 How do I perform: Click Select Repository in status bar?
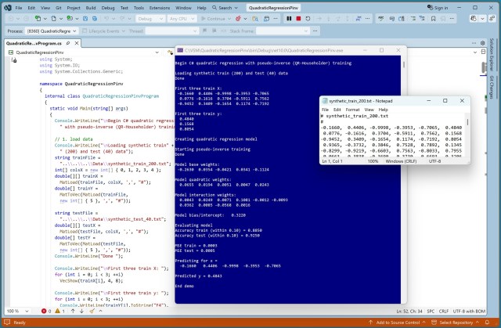point(463,323)
